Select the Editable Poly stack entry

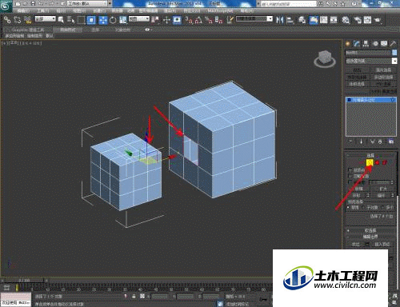371,100
